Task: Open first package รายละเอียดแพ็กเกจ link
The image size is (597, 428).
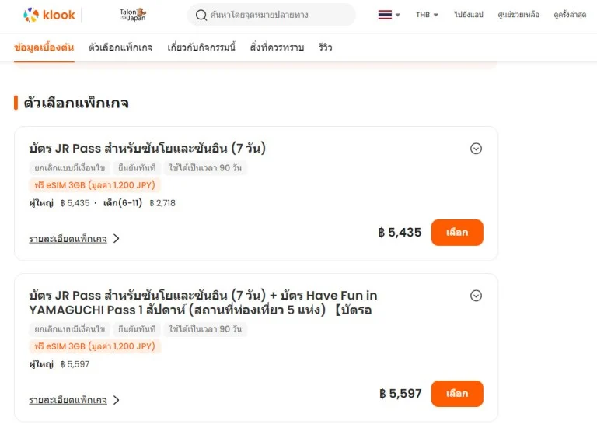Action: pyautogui.click(x=68, y=239)
